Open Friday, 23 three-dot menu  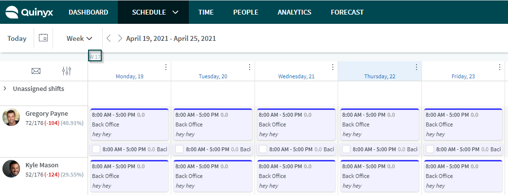pyautogui.click(x=500, y=67)
